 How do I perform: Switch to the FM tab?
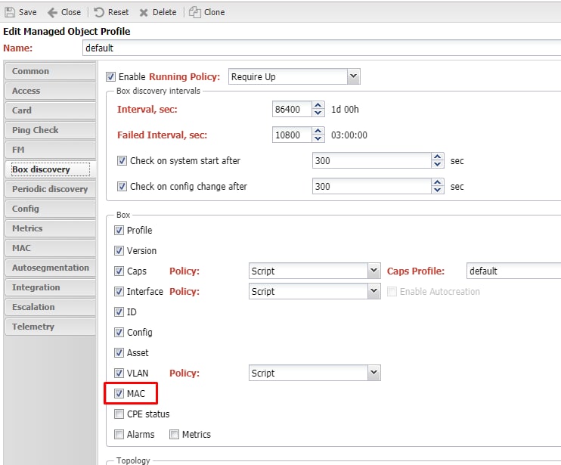click(x=51, y=150)
